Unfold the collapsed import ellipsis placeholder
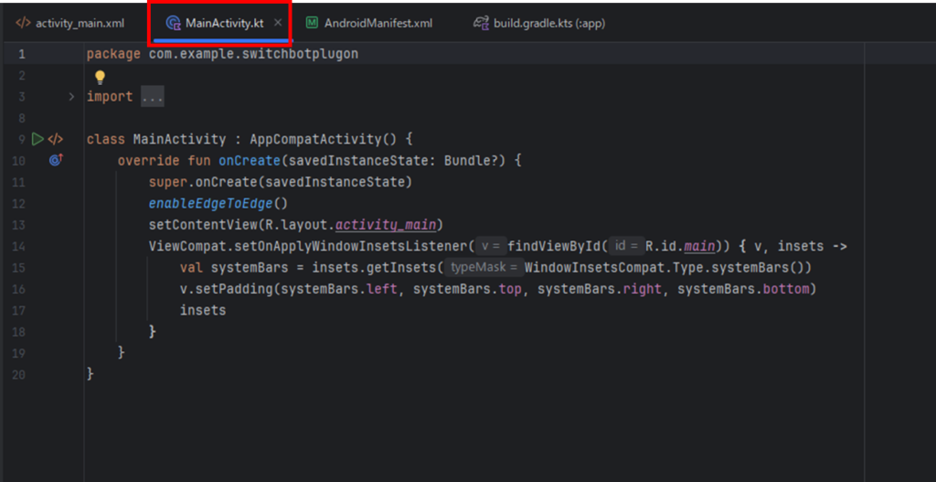This screenshot has height=482, width=936. [x=152, y=97]
